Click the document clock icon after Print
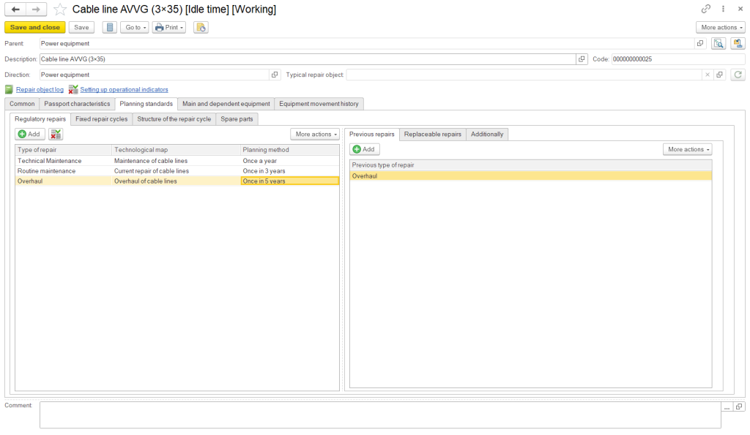 coord(201,27)
